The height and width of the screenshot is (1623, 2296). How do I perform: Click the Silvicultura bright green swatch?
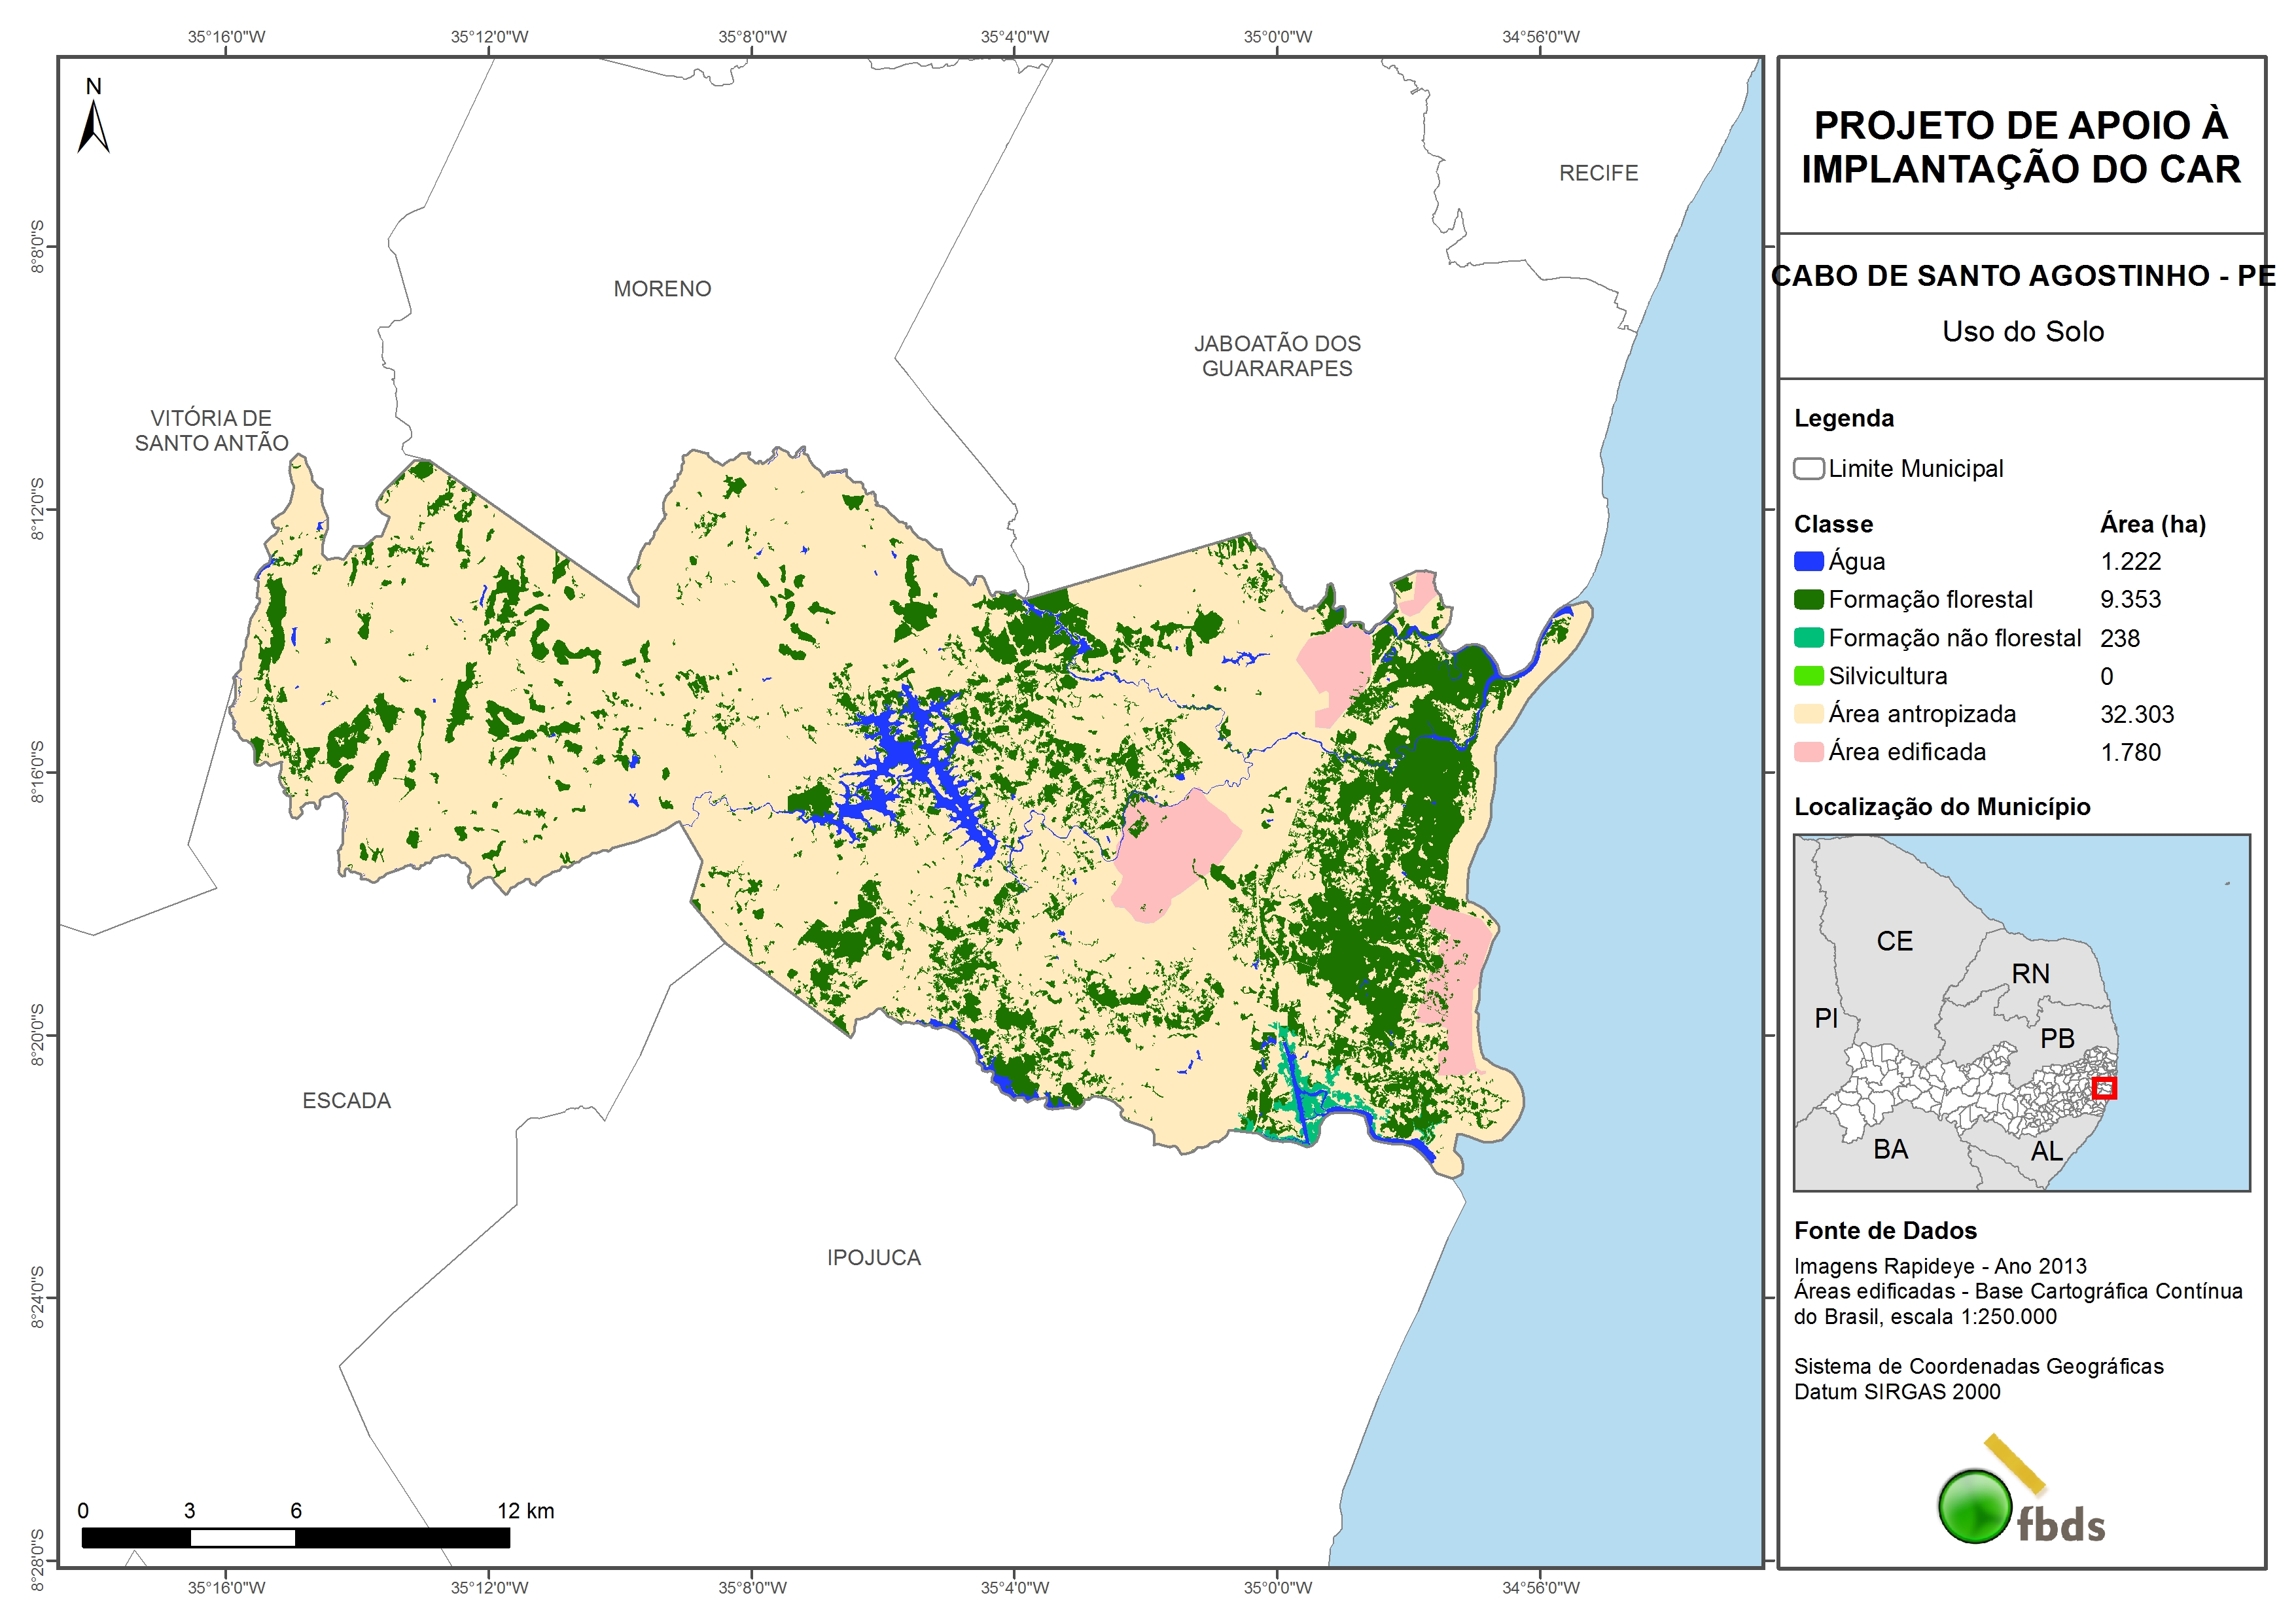1808,676
